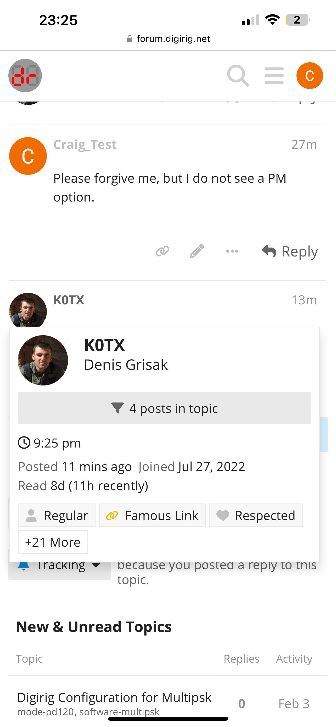Tap K0TX's large avatar in user card
The height and width of the screenshot is (727, 336).
pyautogui.click(x=43, y=360)
